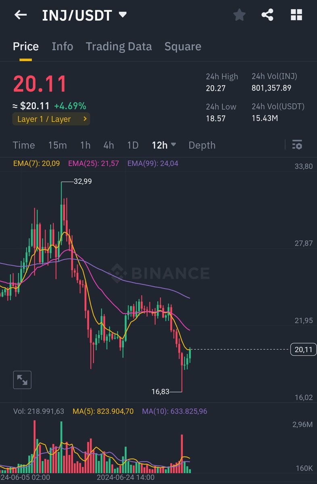The width and height of the screenshot is (317, 484).
Task: Go back with the left arrow icon
Action: pos(21,15)
